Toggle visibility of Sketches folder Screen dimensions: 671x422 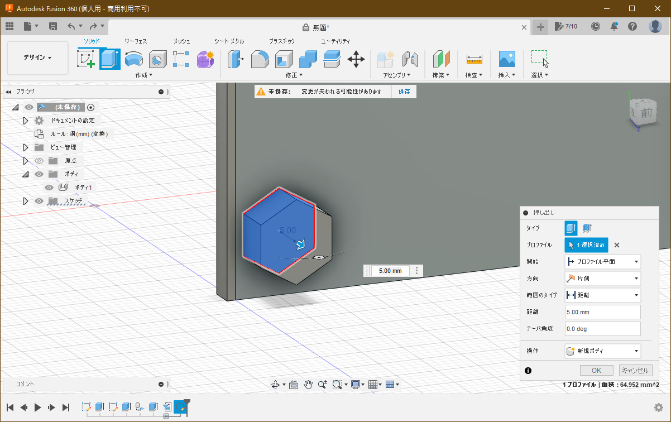(39, 201)
